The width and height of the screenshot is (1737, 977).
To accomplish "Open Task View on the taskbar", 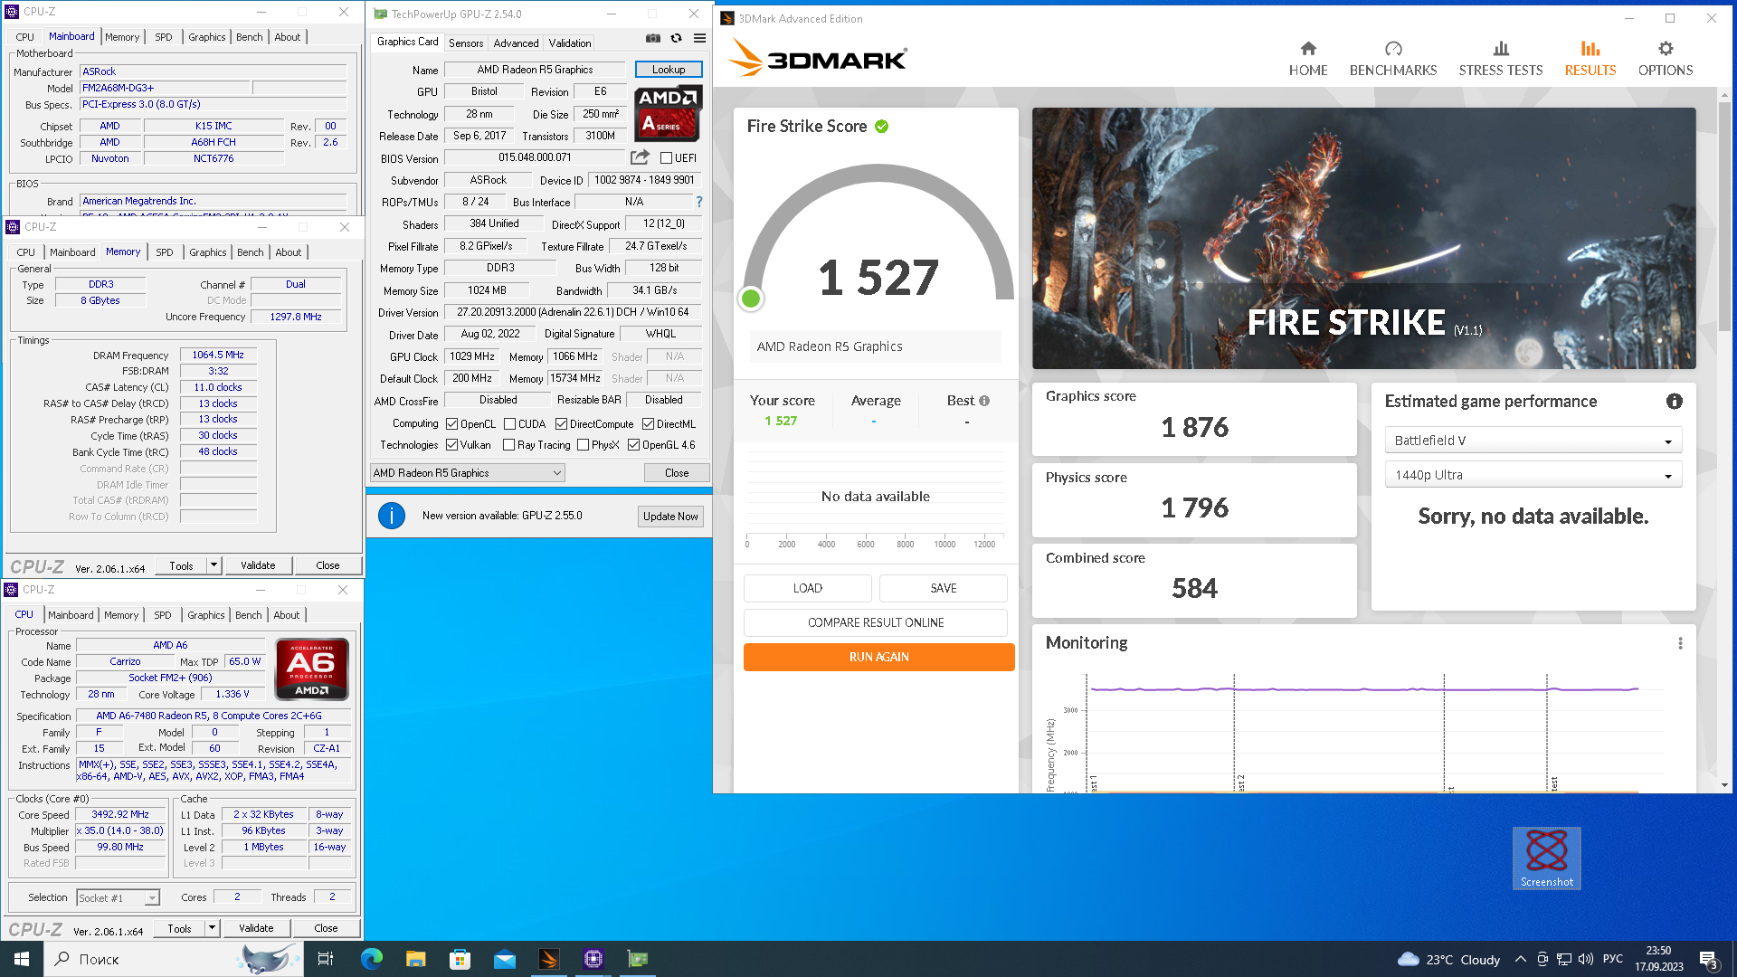I will point(326,959).
